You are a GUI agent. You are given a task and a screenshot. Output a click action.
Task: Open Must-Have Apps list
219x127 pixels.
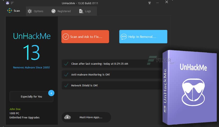click(x=86, y=117)
